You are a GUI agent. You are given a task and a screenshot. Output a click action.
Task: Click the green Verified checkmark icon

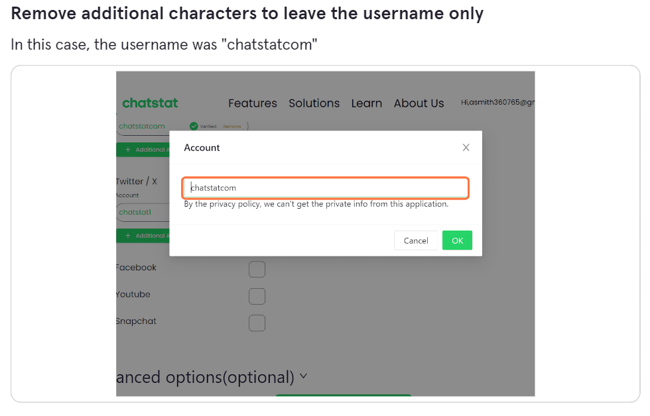(x=194, y=127)
